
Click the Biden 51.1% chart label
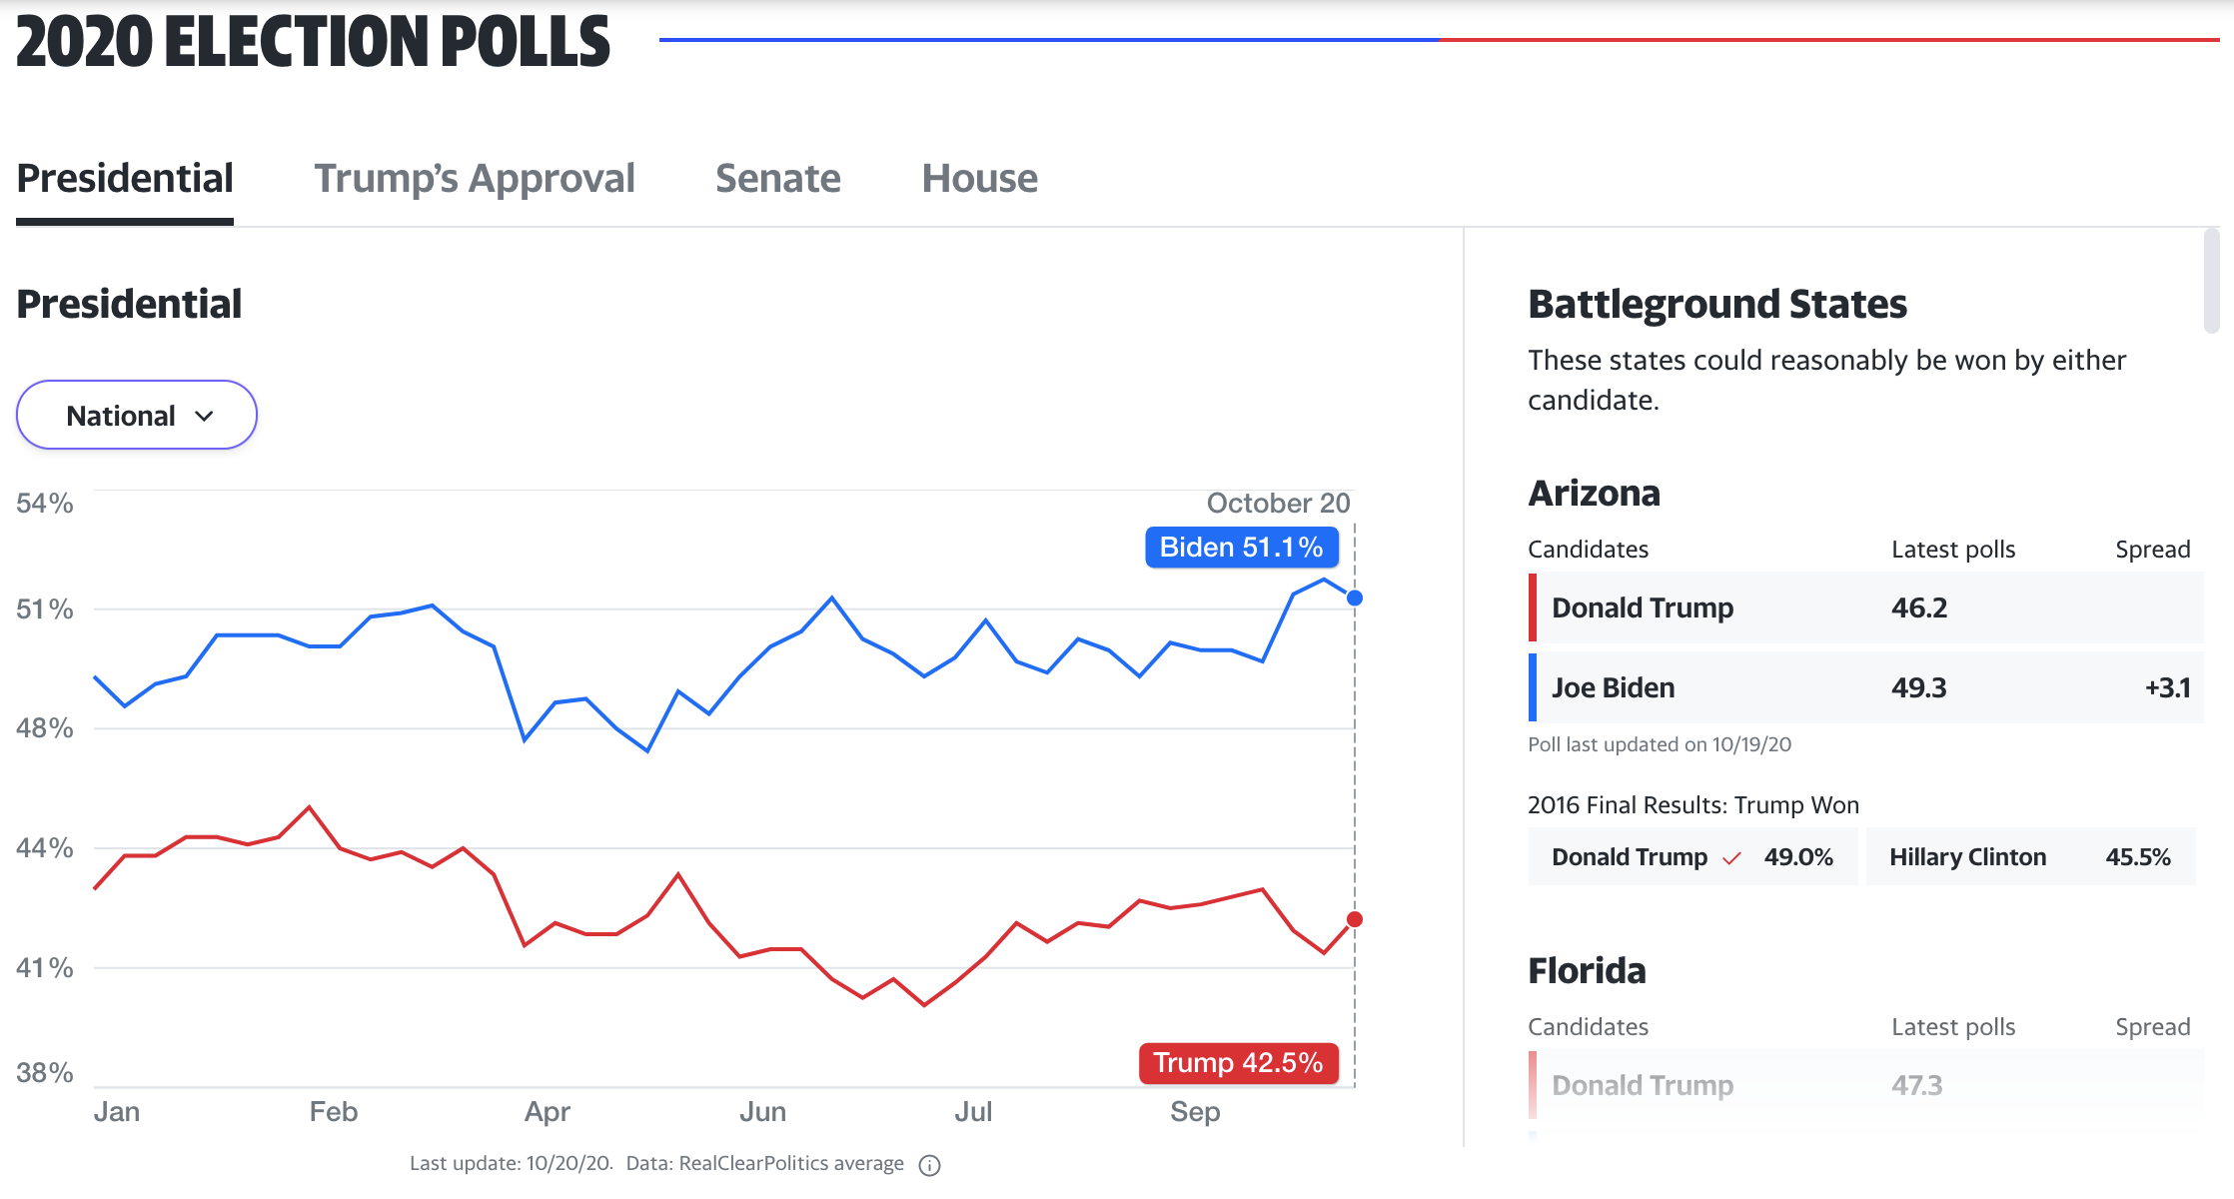coord(1241,548)
